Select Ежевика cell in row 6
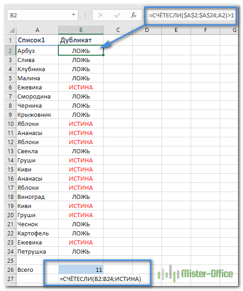The height and width of the screenshot is (291, 243). pyautogui.click(x=37, y=87)
